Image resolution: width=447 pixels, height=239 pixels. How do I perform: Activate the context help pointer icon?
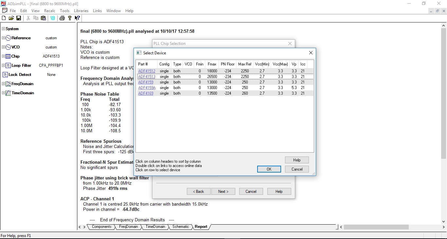tap(77, 18)
